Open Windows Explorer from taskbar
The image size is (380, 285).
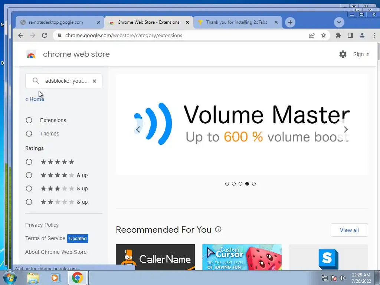pos(33,278)
